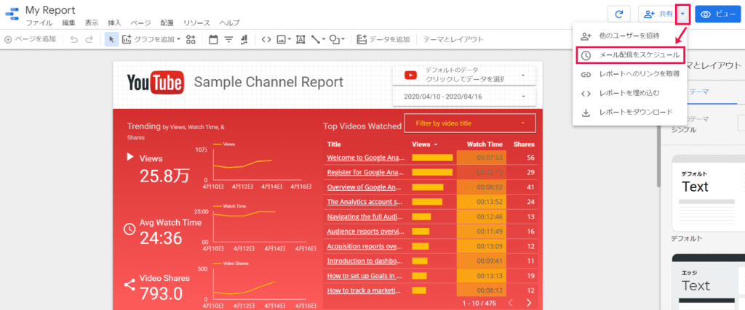
Task: Open the 挿入 menu
Action: coord(114,23)
